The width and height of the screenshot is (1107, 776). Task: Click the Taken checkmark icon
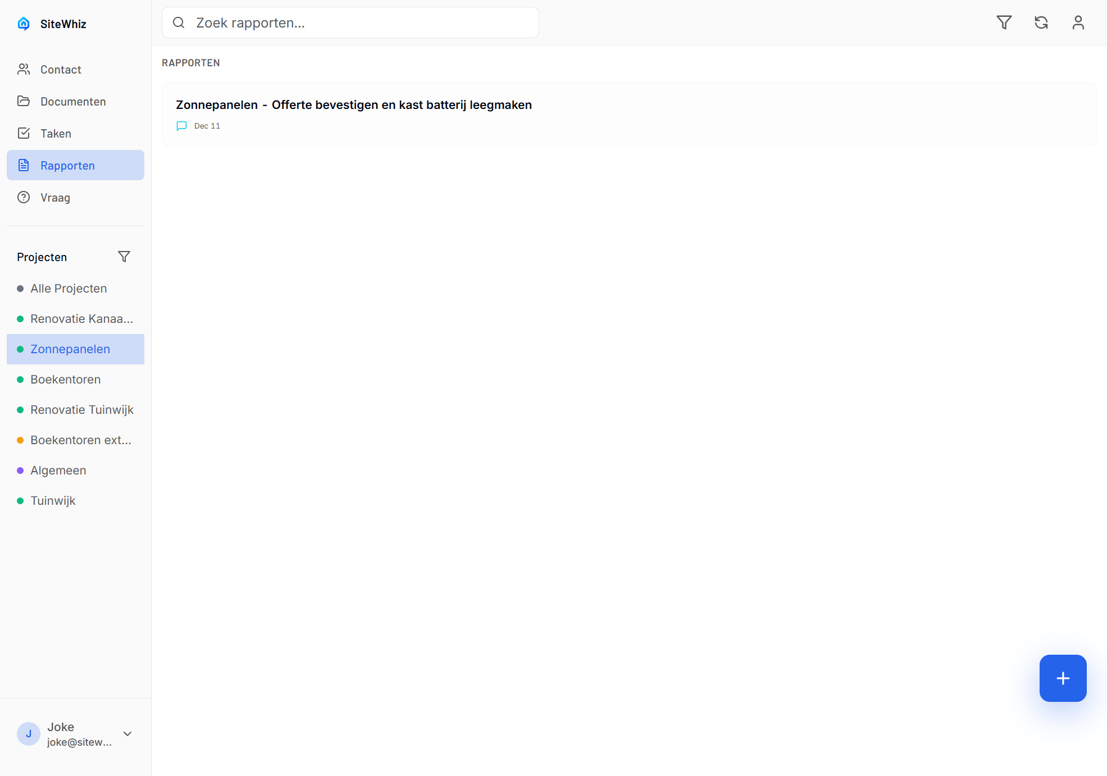(x=24, y=133)
